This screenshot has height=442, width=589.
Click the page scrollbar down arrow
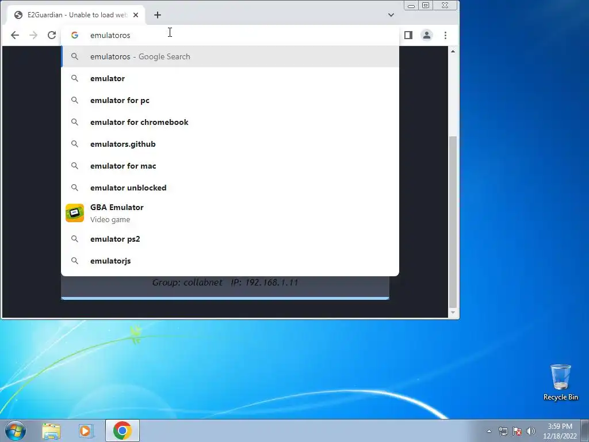coord(453,313)
